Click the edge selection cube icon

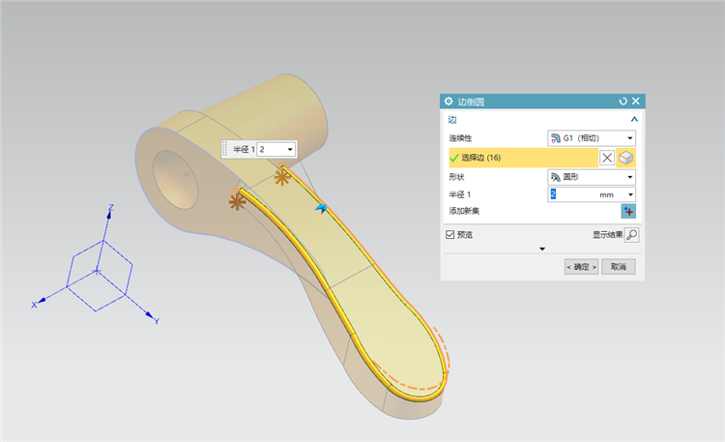point(625,158)
